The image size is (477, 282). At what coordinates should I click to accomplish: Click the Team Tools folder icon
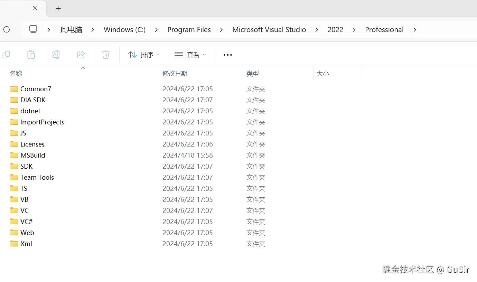pos(14,177)
